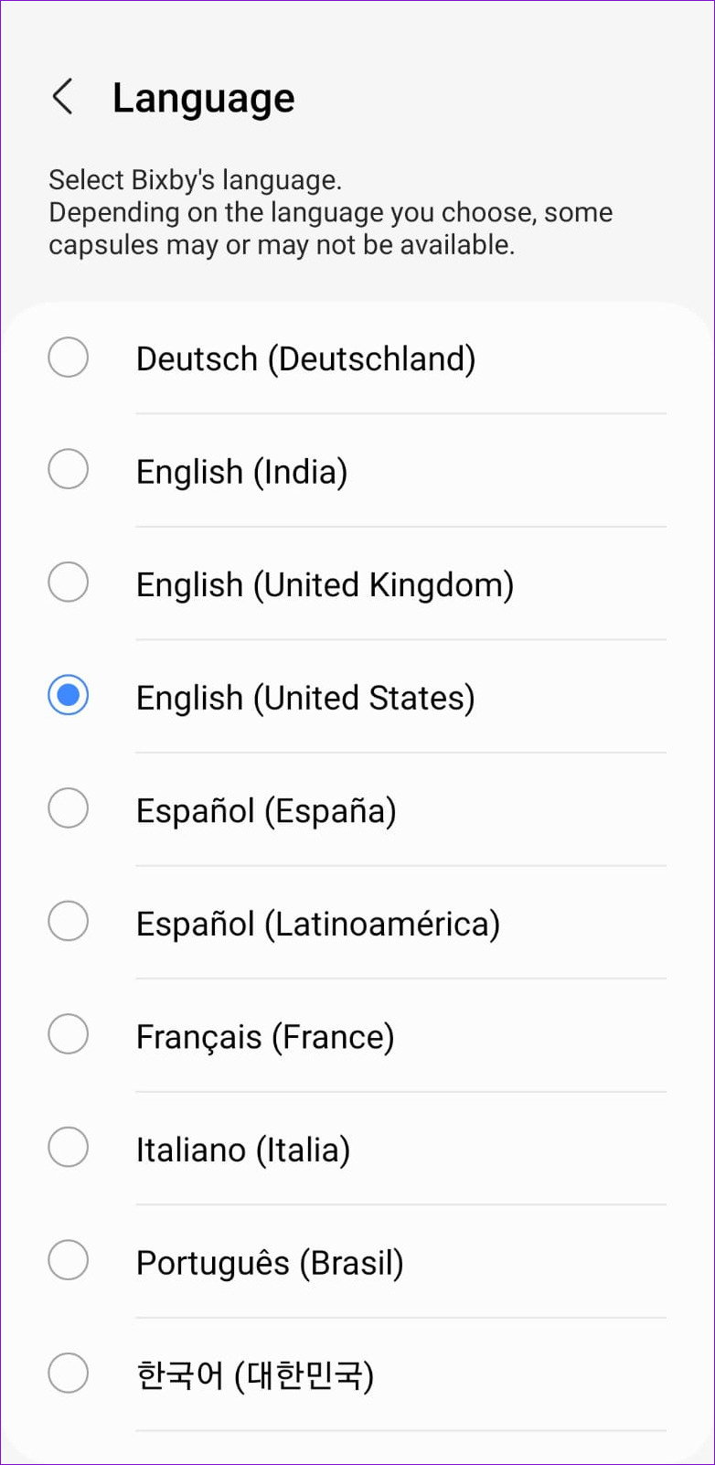
Task: Select the Italiano (Italia) radio button
Action: pos(69,1148)
